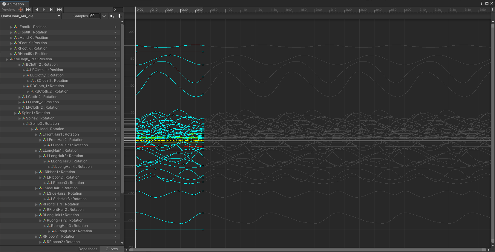
Task: Expand LHandIK : Position property
Action: pos(11,38)
